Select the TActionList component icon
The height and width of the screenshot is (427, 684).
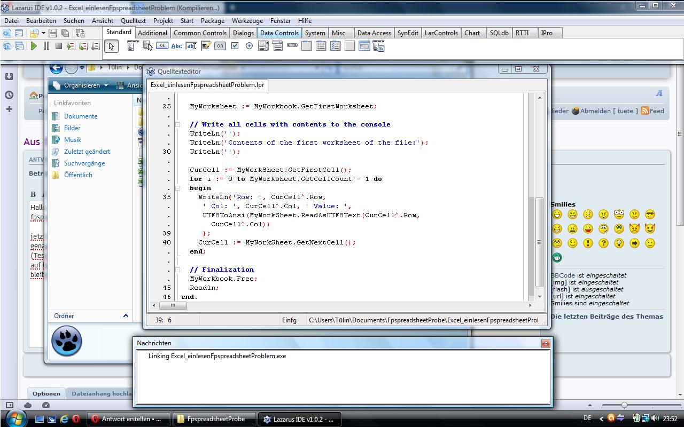[379, 46]
